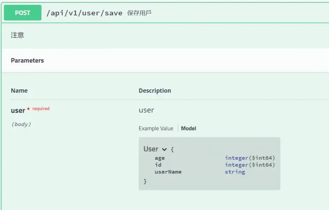Image resolution: width=329 pixels, height=210 pixels.
Task: Switch to the Example Value tab
Action: [x=156, y=128]
